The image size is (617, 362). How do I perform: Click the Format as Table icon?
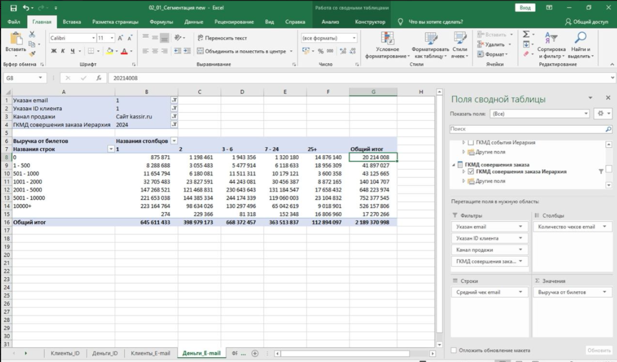pos(431,40)
